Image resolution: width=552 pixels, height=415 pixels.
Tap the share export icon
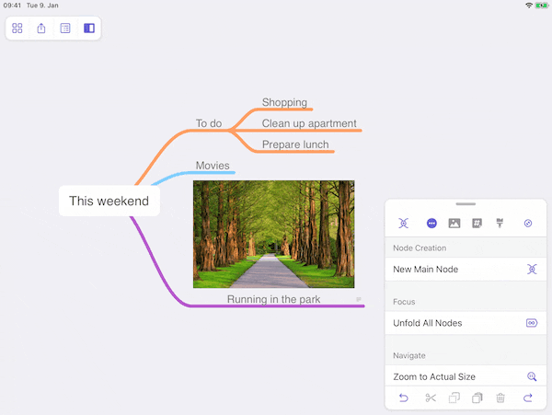(41, 29)
